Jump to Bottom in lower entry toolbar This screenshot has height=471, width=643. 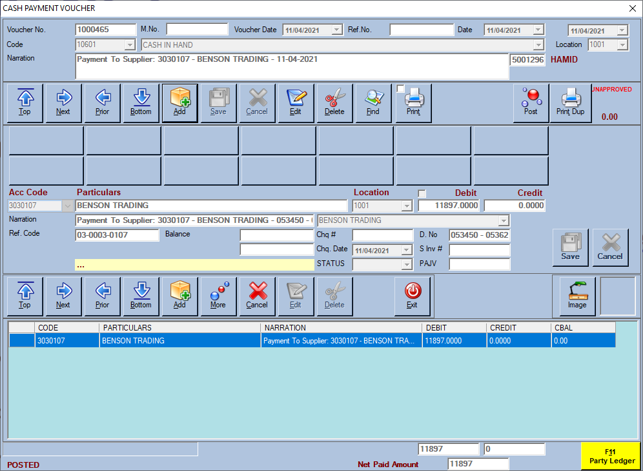141,296
